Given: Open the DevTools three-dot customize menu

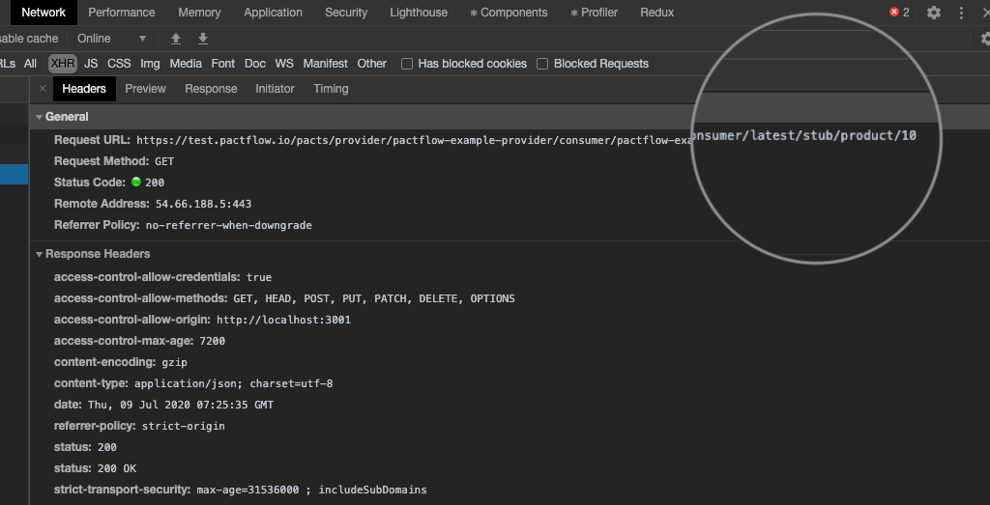Looking at the screenshot, I should point(961,13).
